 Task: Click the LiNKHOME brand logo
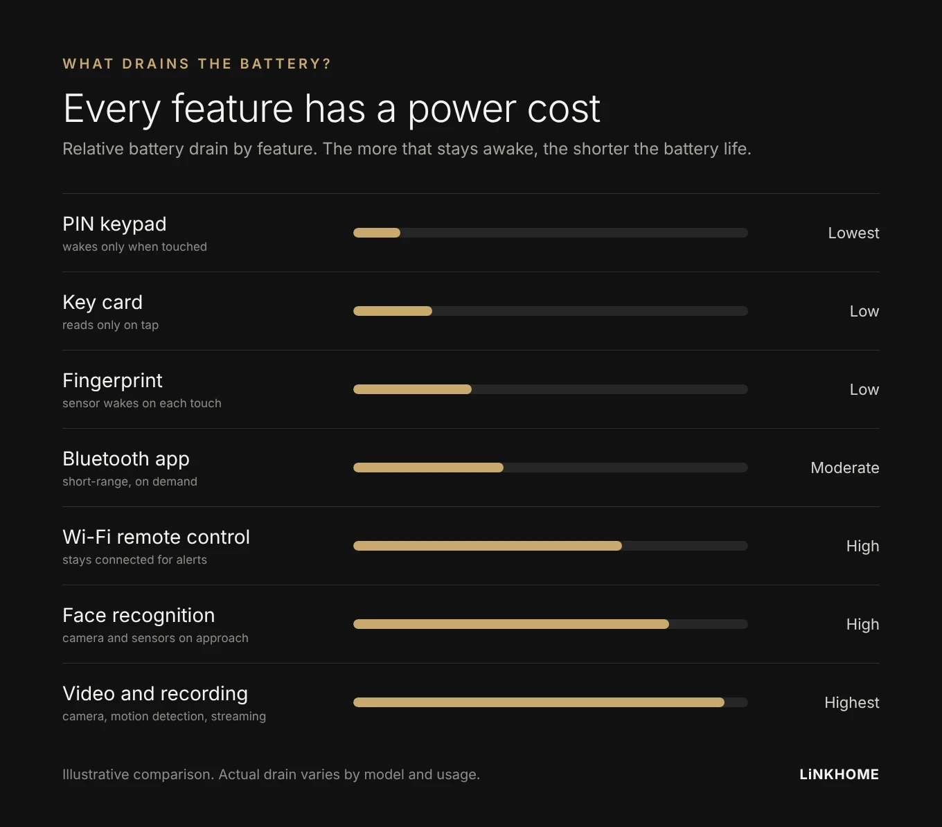click(x=839, y=774)
